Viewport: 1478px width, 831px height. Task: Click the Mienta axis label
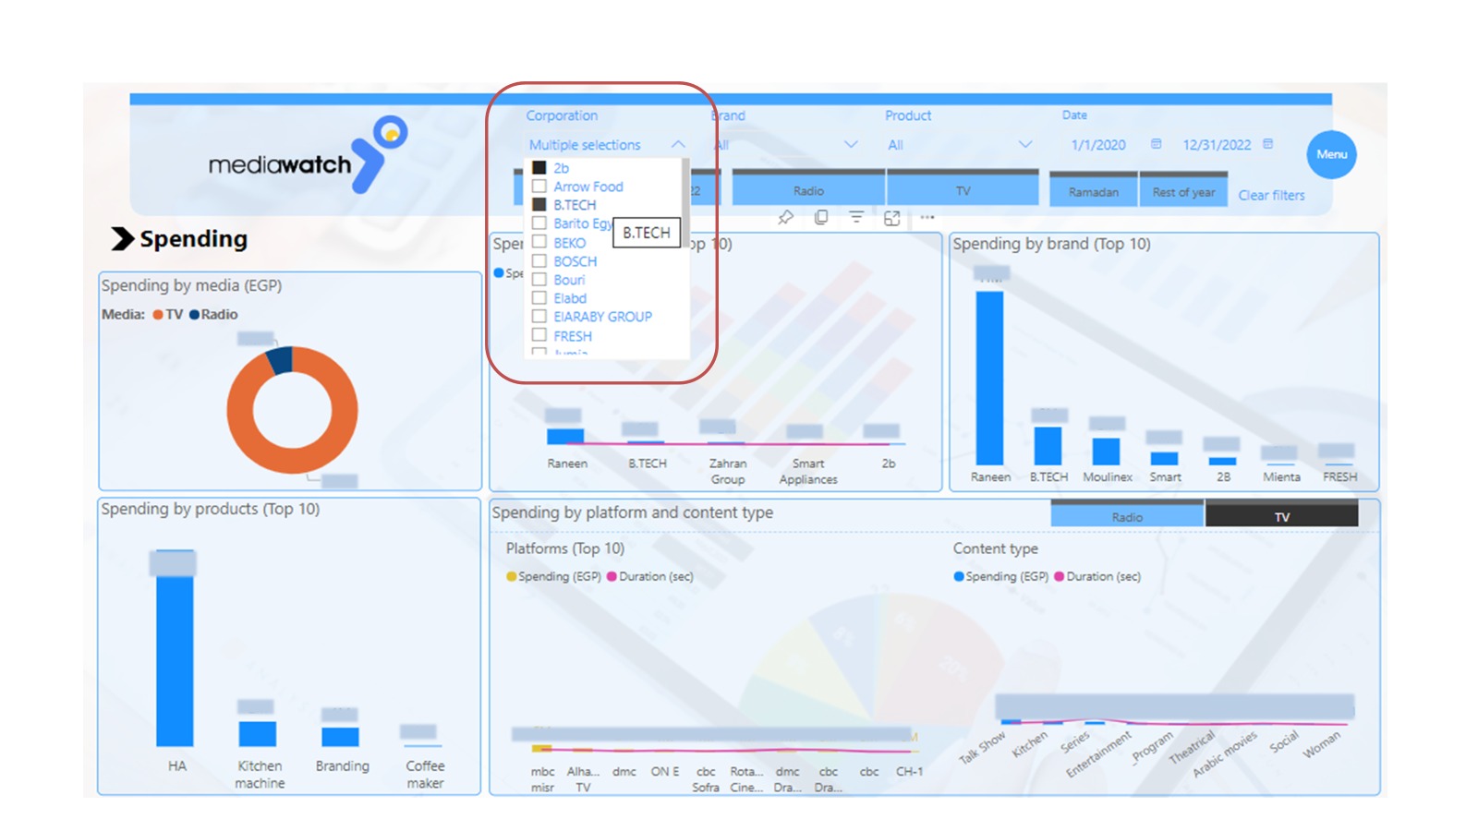(1281, 476)
